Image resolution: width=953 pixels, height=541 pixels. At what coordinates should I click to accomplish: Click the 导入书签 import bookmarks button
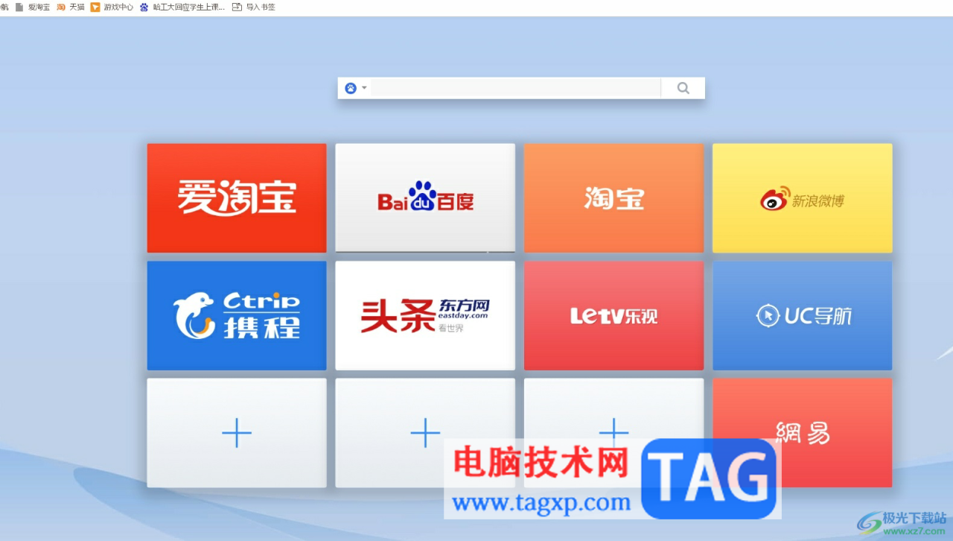(254, 7)
